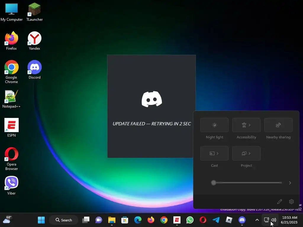Open ESPN desktop shortcut
The image size is (303, 227).
pyautogui.click(x=12, y=128)
